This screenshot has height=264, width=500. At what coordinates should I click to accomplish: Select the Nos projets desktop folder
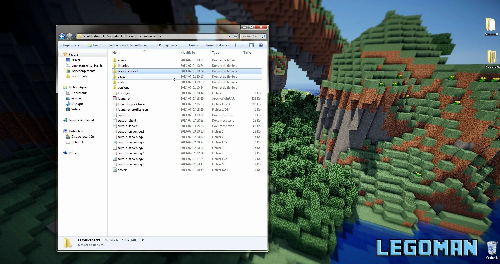pos(492,59)
